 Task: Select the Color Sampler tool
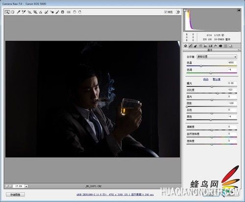tap(24, 12)
